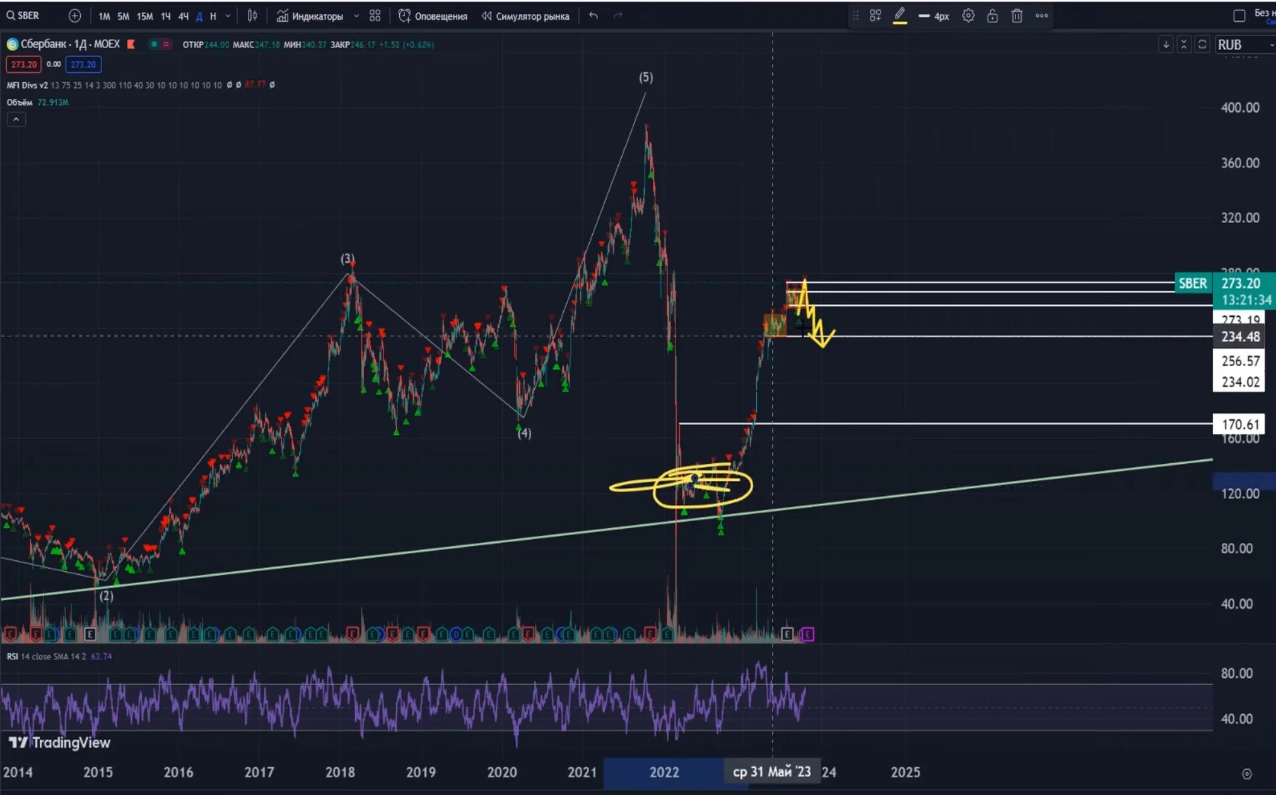Open the layout selection square icon

1239,16
